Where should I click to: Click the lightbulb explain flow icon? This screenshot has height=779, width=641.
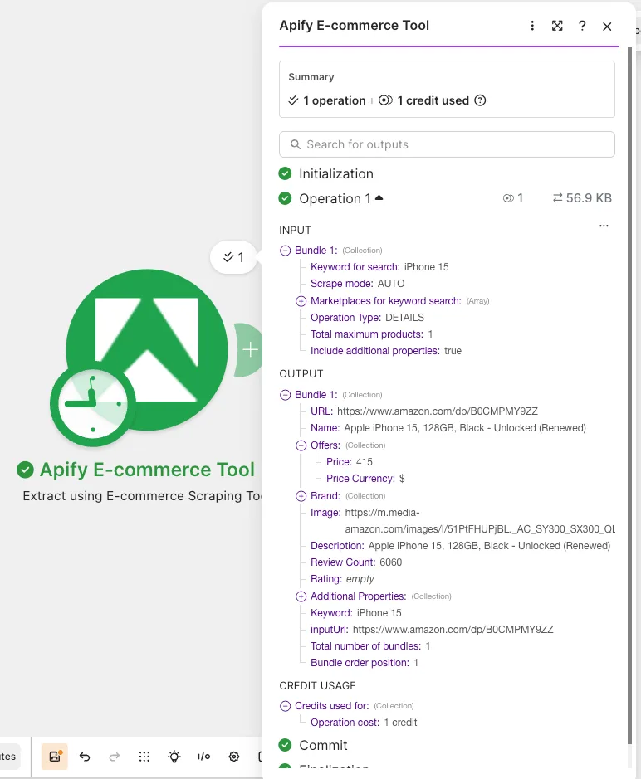click(174, 757)
